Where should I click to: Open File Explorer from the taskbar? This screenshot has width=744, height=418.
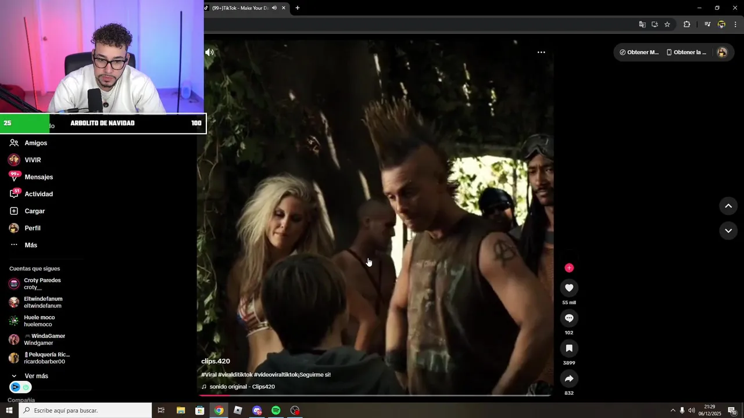(181, 410)
